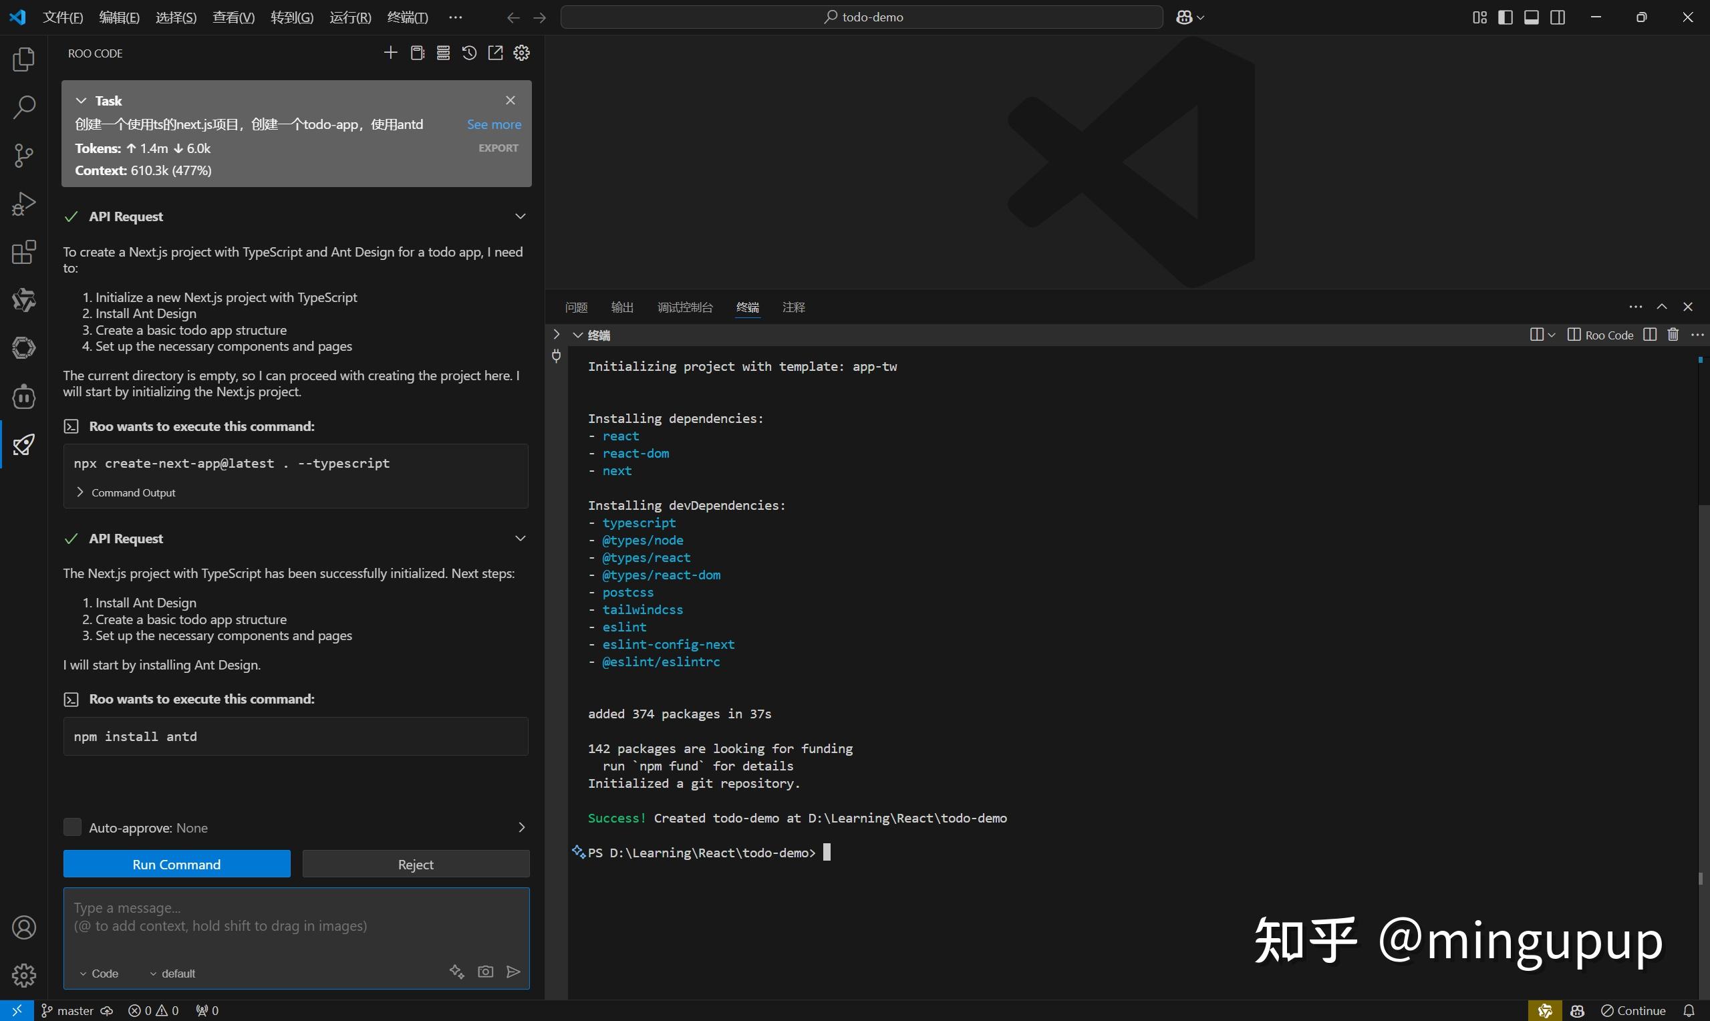The image size is (1710, 1021).
Task: Click the See more link in Task
Action: 494,124
